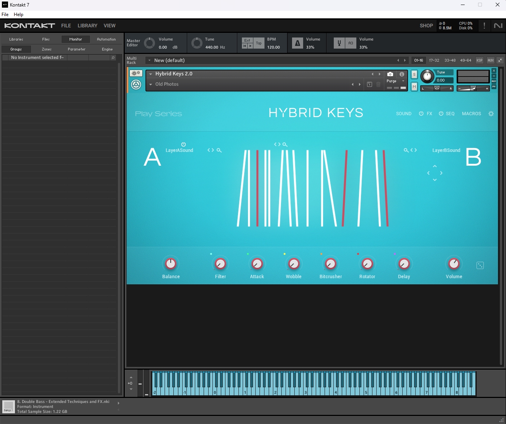Click the tuning fork icon
The height and width of the screenshot is (424, 506).
pos(339,43)
